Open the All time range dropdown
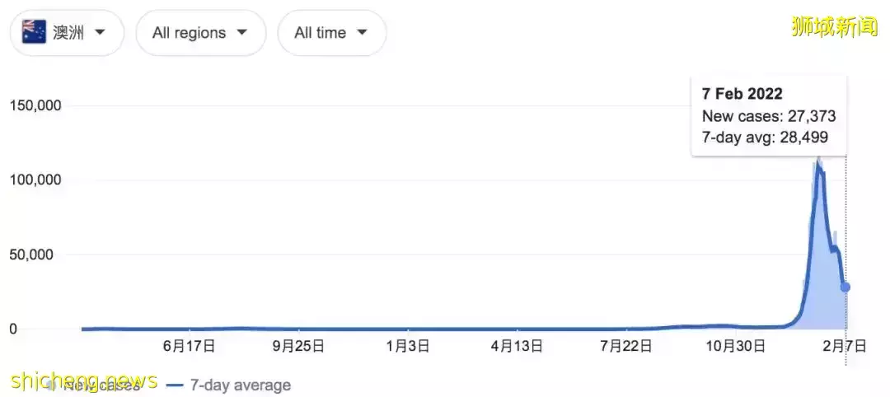Viewport: 890px width, 397px height. tap(332, 33)
